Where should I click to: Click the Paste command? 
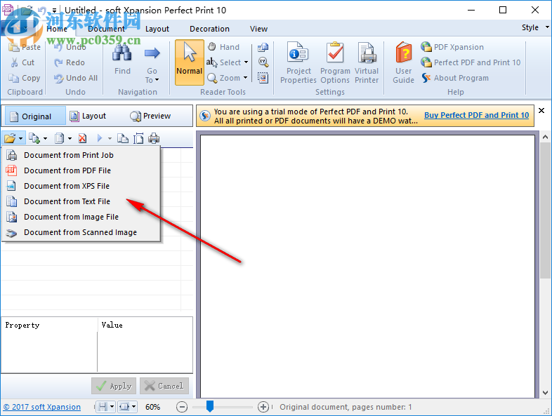pyautogui.click(x=25, y=47)
